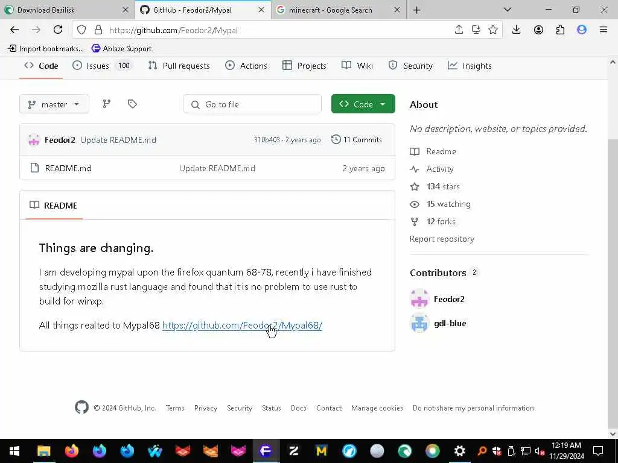Screen dimensions: 618x463
Task: Click Manage cookies in footer
Action: 377,408
